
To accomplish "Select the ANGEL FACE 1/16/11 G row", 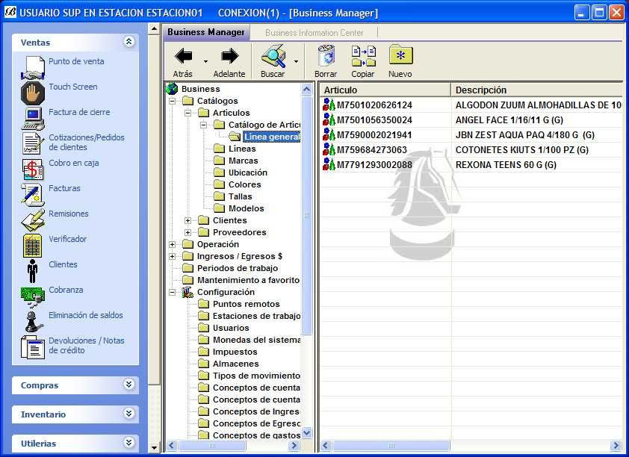I will (x=471, y=120).
